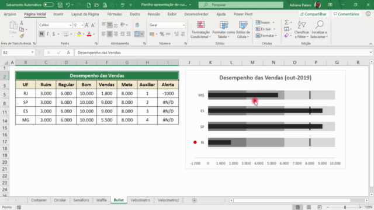Click the Clear eraser icon in Edição
Viewport: 374px width, 210px height.
286,36
